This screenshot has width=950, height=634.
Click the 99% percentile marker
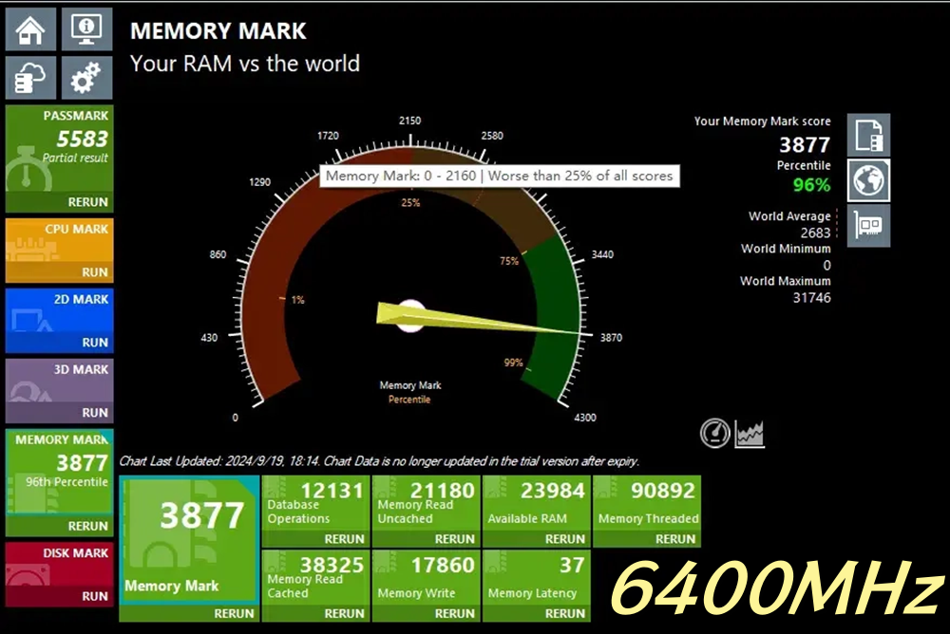coord(513,363)
